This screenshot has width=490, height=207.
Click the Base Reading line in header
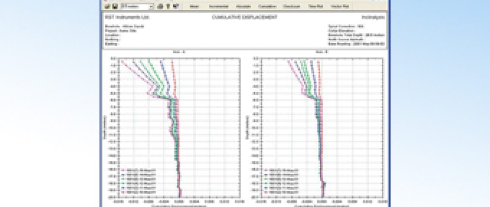(x=356, y=44)
